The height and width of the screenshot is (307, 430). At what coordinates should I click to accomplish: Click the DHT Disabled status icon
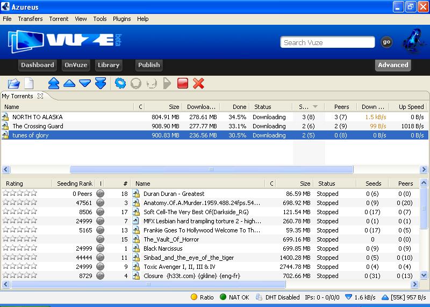click(x=259, y=297)
